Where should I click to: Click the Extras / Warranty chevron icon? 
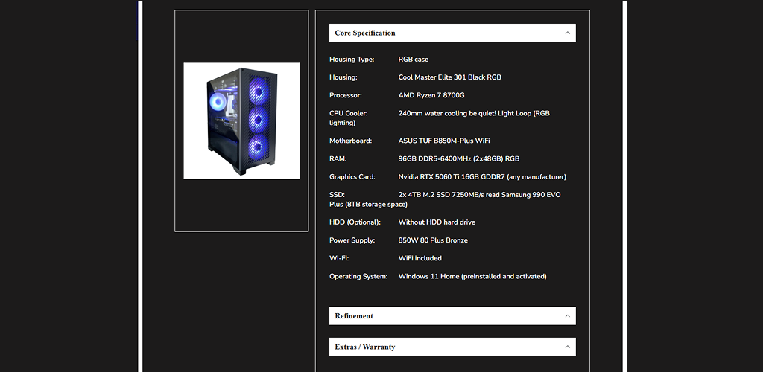click(567, 347)
